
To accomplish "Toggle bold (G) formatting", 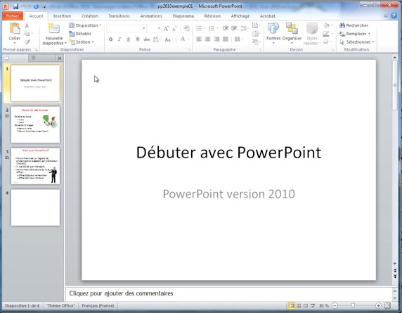I will tap(110, 39).
